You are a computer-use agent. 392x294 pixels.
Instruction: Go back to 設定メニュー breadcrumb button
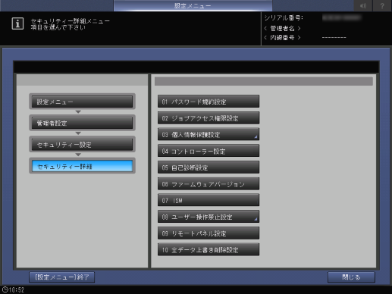click(x=82, y=102)
